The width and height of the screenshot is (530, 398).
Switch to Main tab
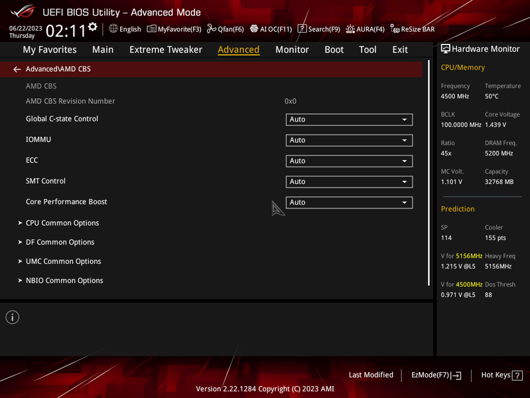click(x=103, y=50)
